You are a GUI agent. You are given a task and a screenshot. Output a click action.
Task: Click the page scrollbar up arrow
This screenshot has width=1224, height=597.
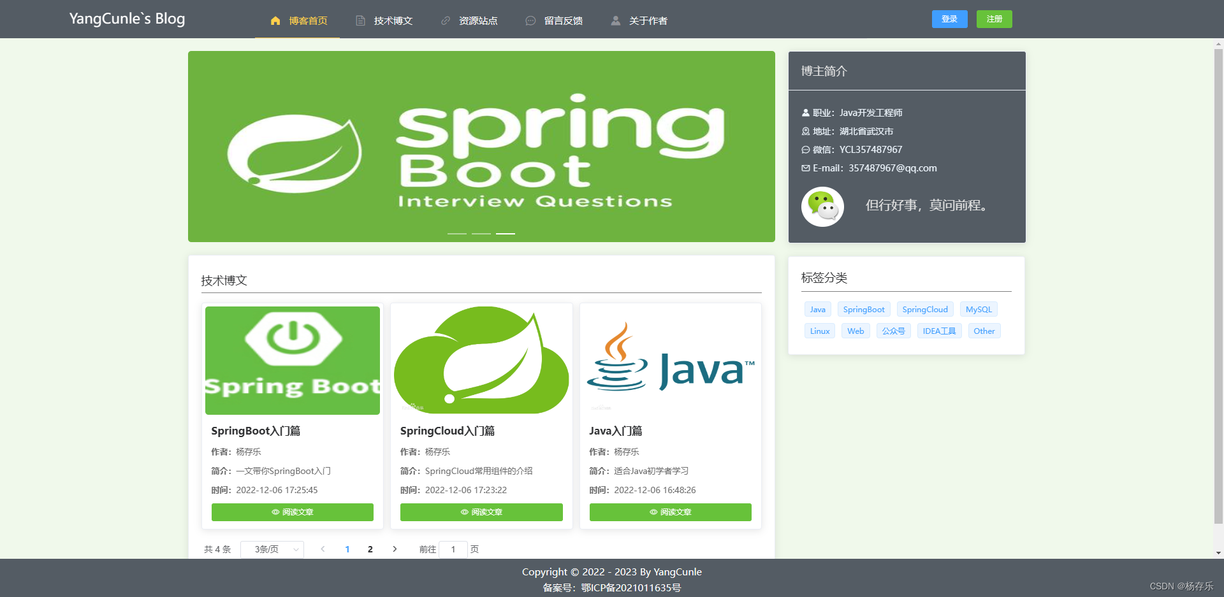click(1219, 45)
